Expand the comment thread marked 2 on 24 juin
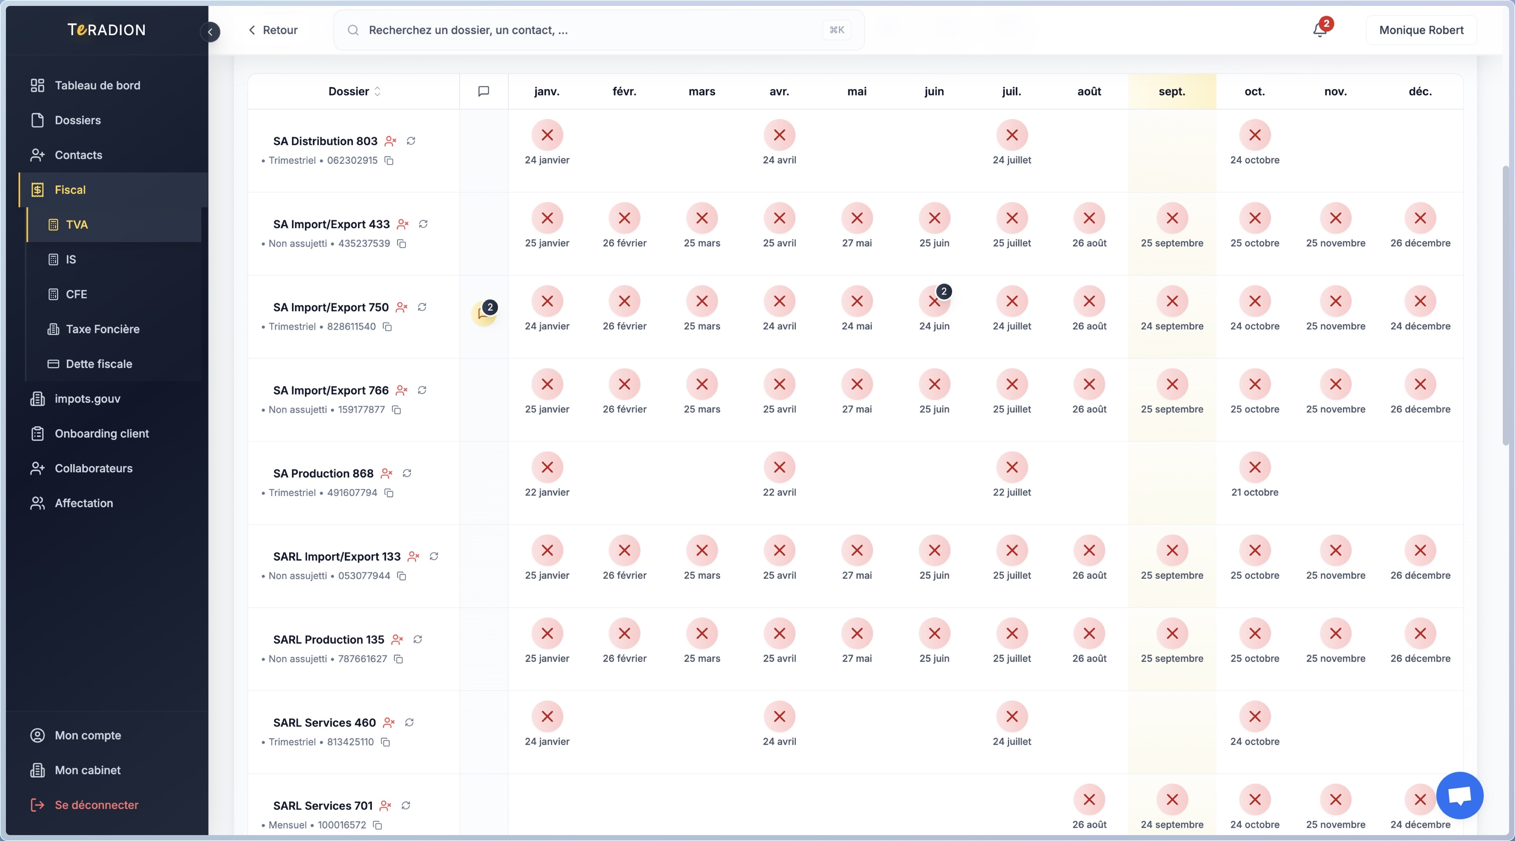1515x841 pixels. (944, 291)
